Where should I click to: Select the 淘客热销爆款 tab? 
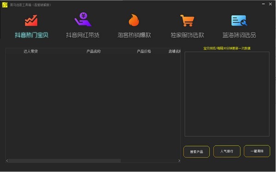coord(134,35)
